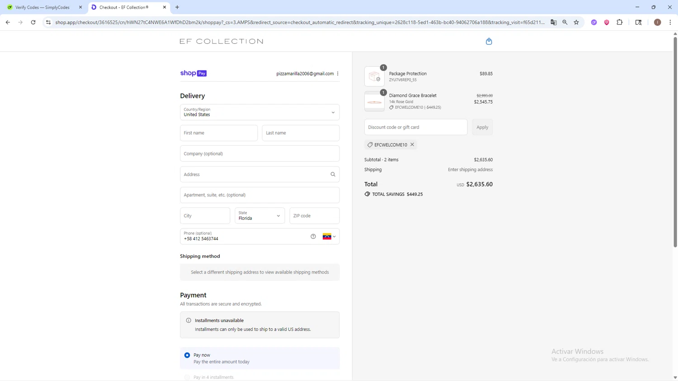Click the Apply discount button

[x=482, y=127]
